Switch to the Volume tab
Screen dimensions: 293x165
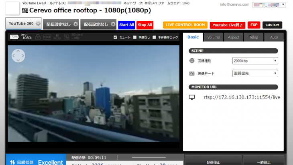point(214,37)
